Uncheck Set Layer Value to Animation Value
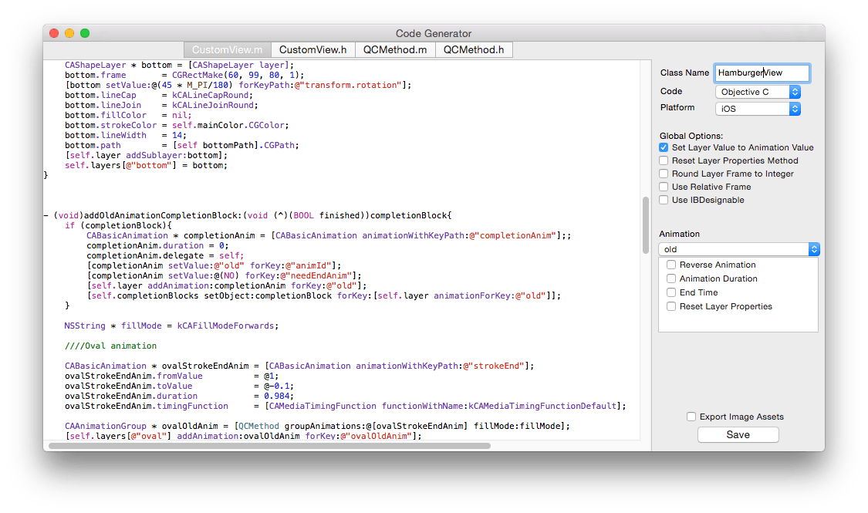Screen dimensions: 868x513 [664, 147]
